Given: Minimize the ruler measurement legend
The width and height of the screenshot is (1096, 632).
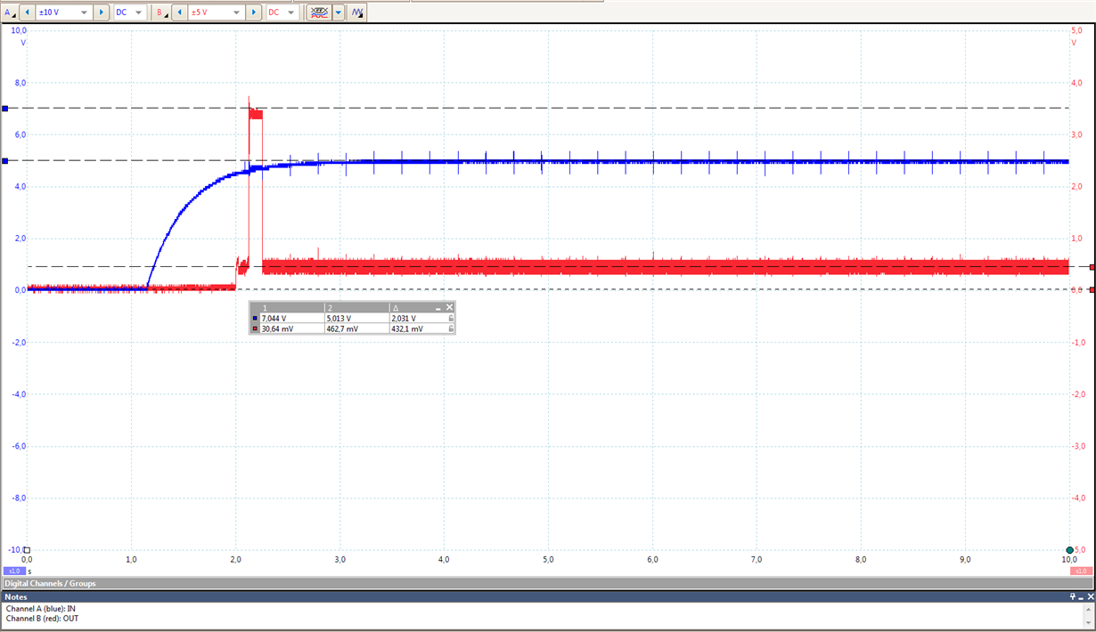Looking at the screenshot, I should [x=439, y=307].
